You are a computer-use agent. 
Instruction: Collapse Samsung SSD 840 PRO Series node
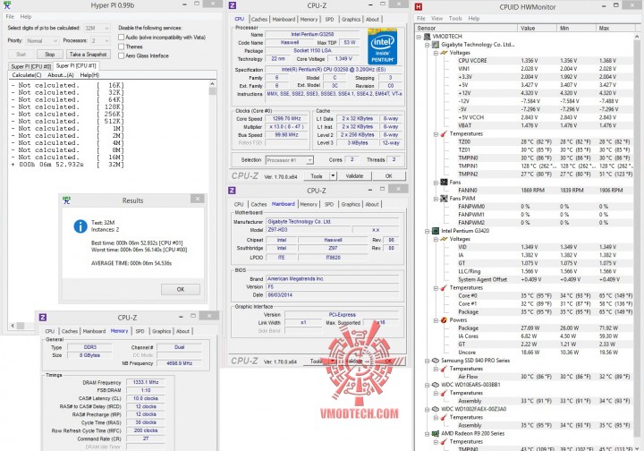[428, 361]
